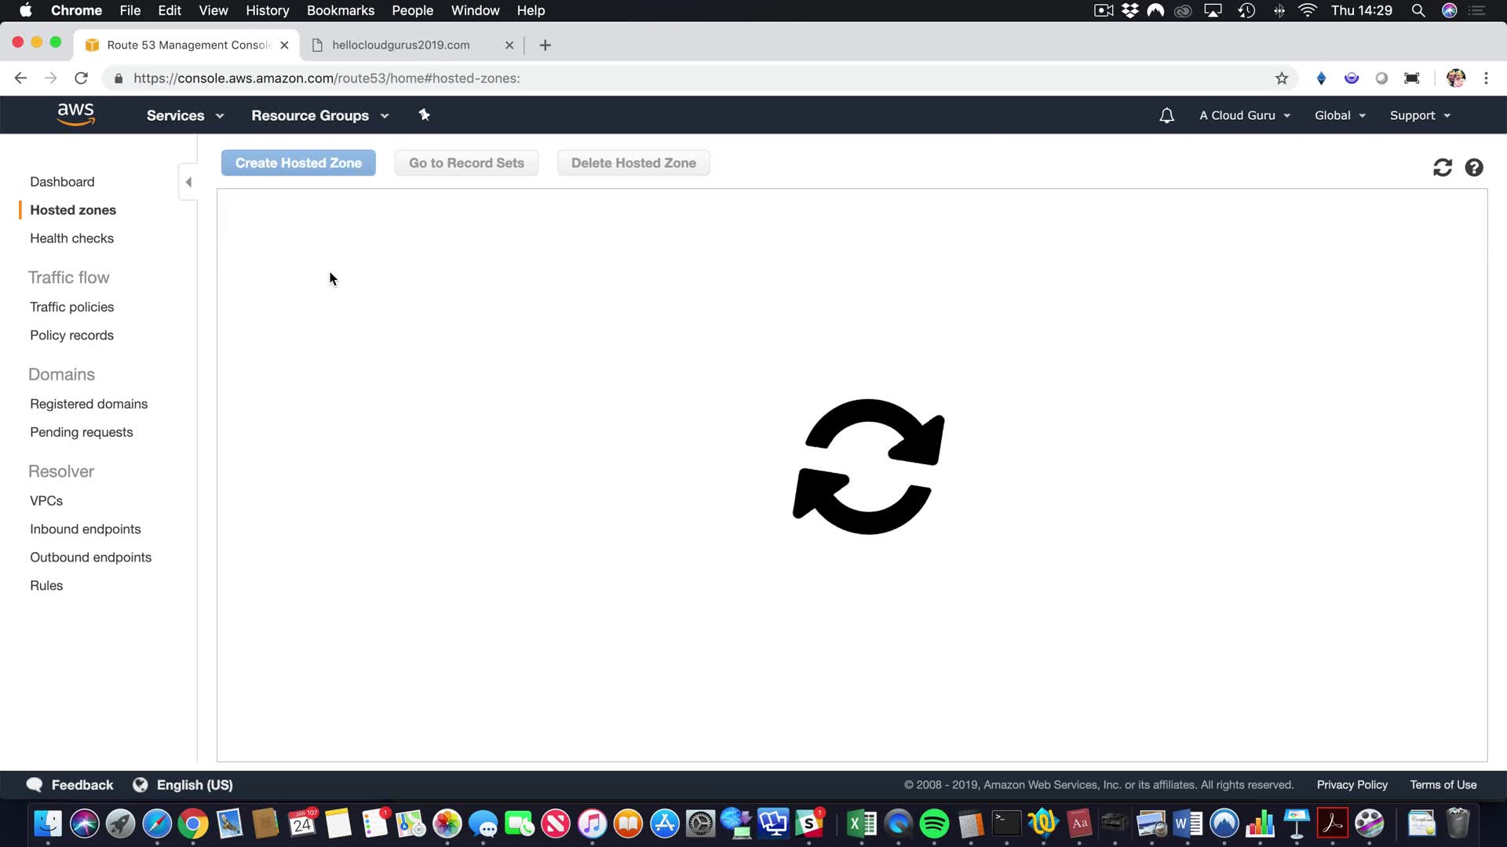Open the Resource Groups dropdown
This screenshot has height=847, width=1507.
click(x=319, y=115)
